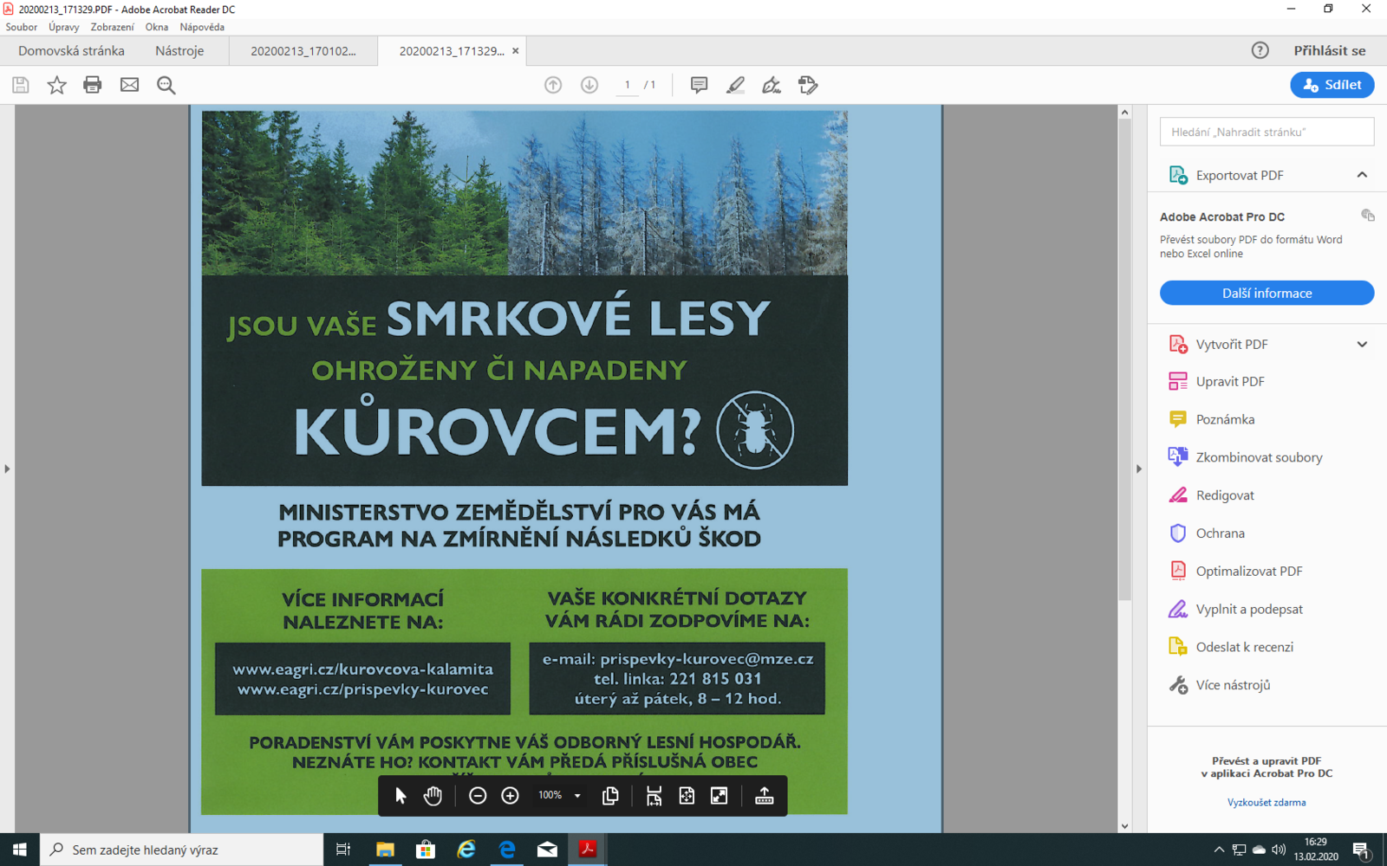
Task: Click the tools search field Hledání
Action: pos(1267,132)
